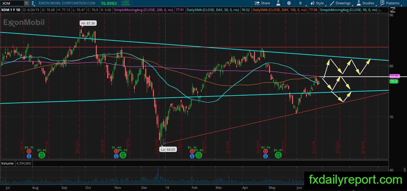Click blue lightbulb icon under $0.92 earnings
Viewport: 407px width, 191px height.
click(x=29, y=156)
